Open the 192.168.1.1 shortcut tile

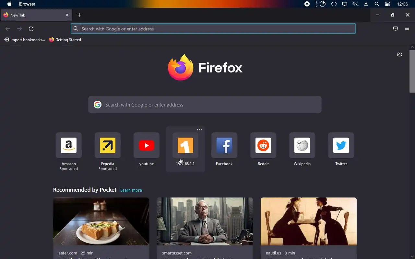(185, 150)
